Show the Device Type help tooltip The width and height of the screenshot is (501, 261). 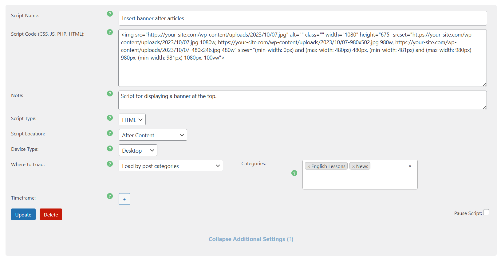110,149
